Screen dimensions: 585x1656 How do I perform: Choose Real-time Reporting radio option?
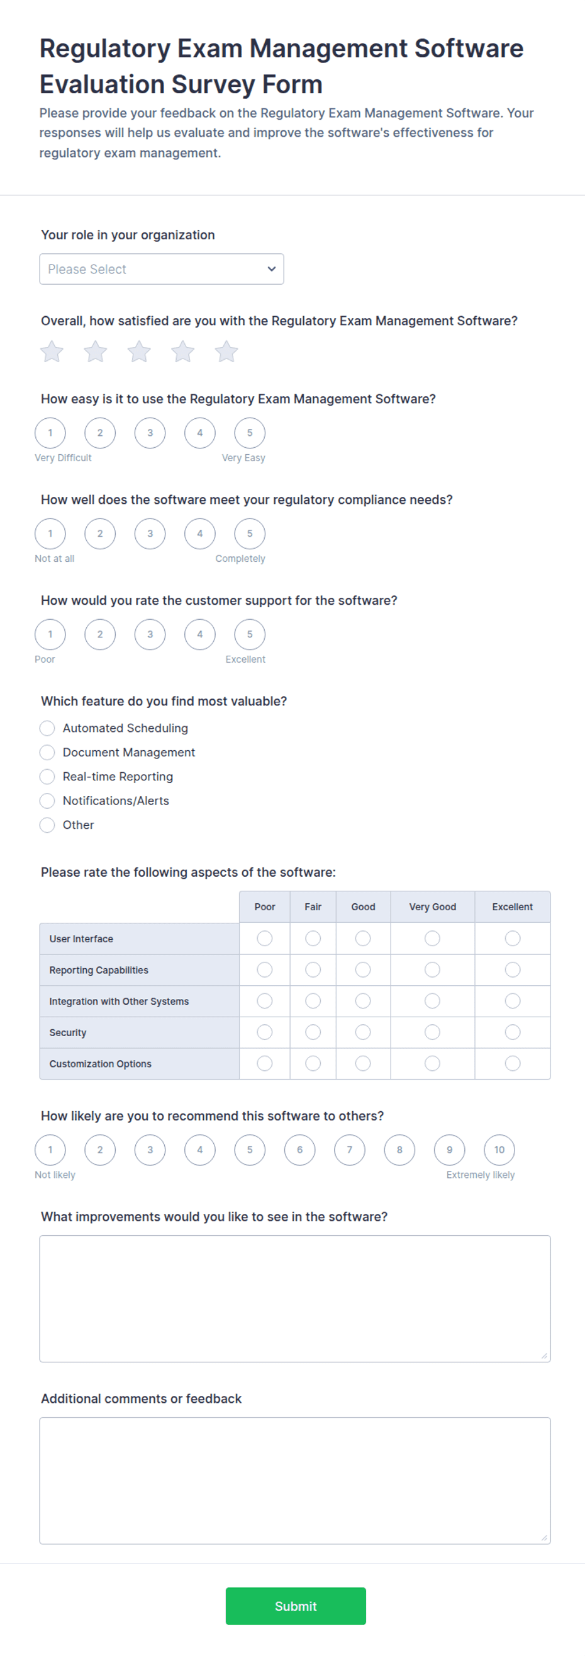point(47,777)
